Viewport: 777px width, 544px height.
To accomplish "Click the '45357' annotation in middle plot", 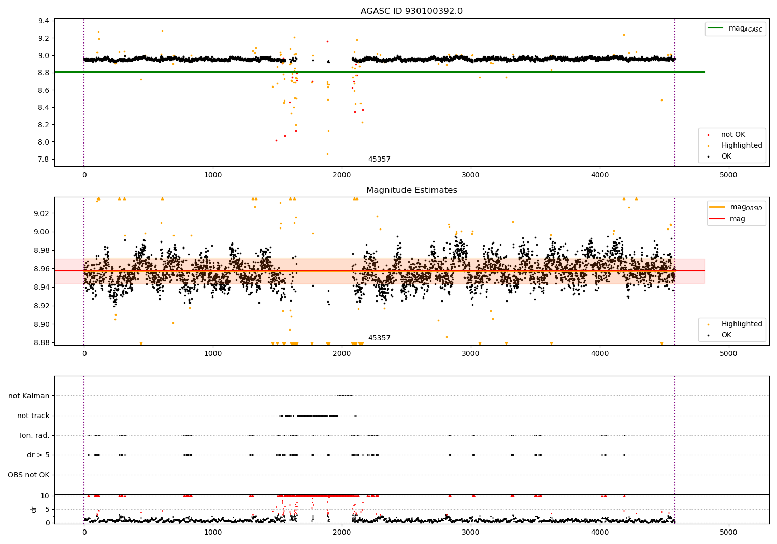I will point(379,338).
